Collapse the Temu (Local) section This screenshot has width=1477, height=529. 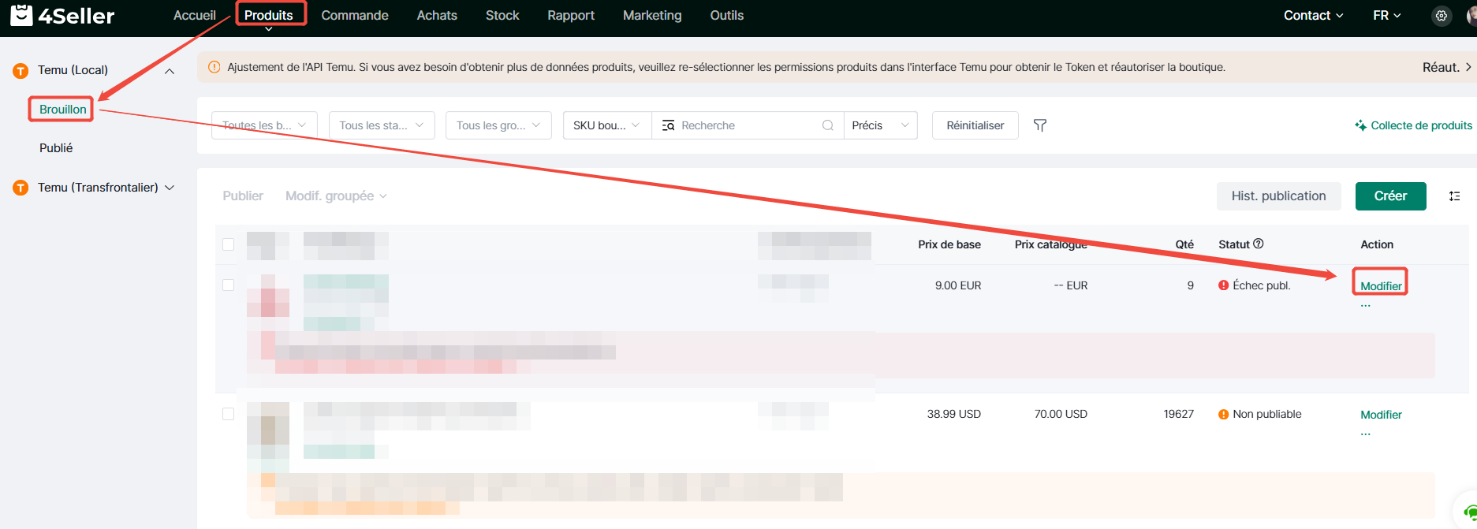pos(170,71)
